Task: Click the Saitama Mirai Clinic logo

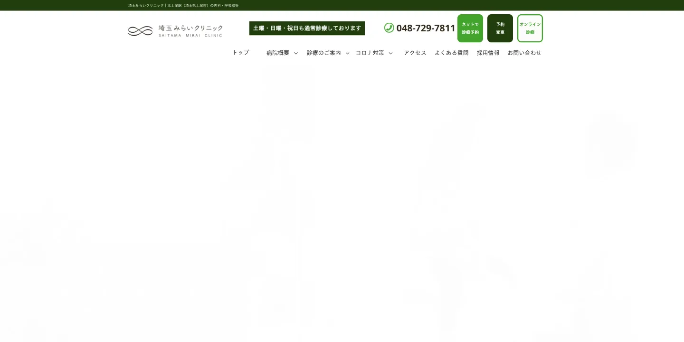Action: [175, 31]
